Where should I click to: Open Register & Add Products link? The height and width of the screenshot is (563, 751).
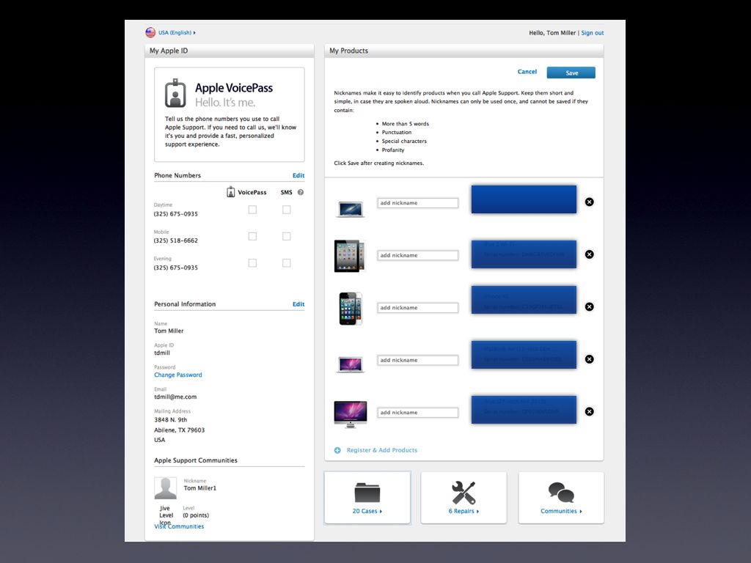tap(381, 451)
